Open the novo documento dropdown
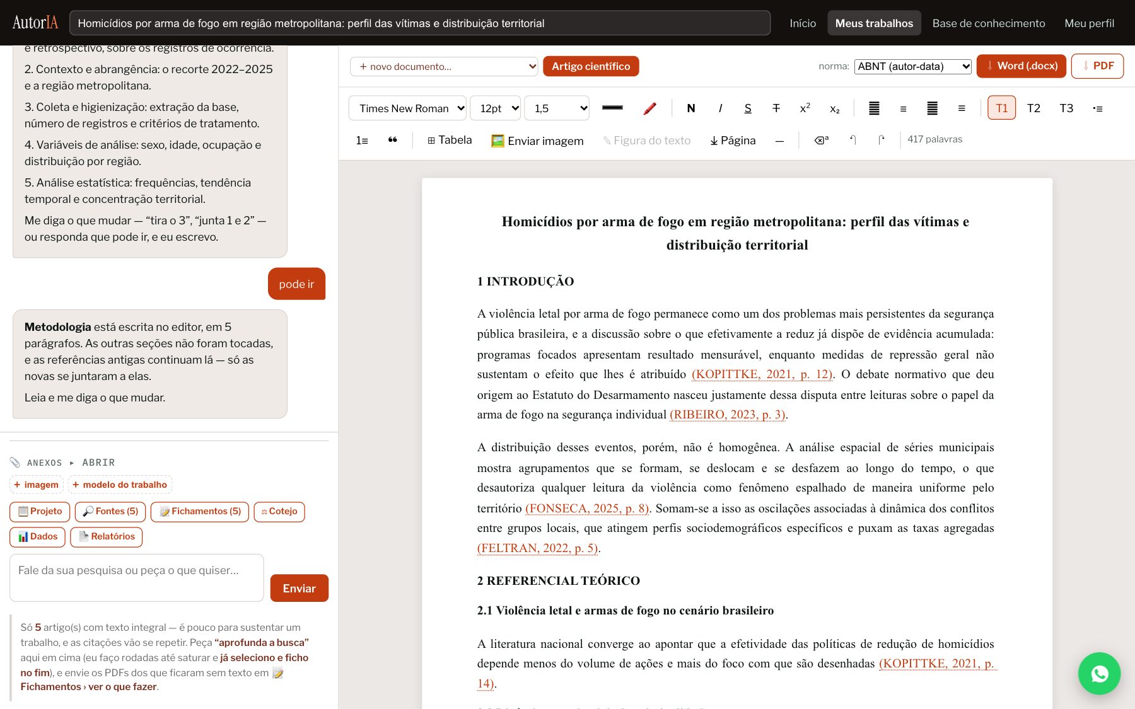The width and height of the screenshot is (1135, 709). tap(444, 66)
